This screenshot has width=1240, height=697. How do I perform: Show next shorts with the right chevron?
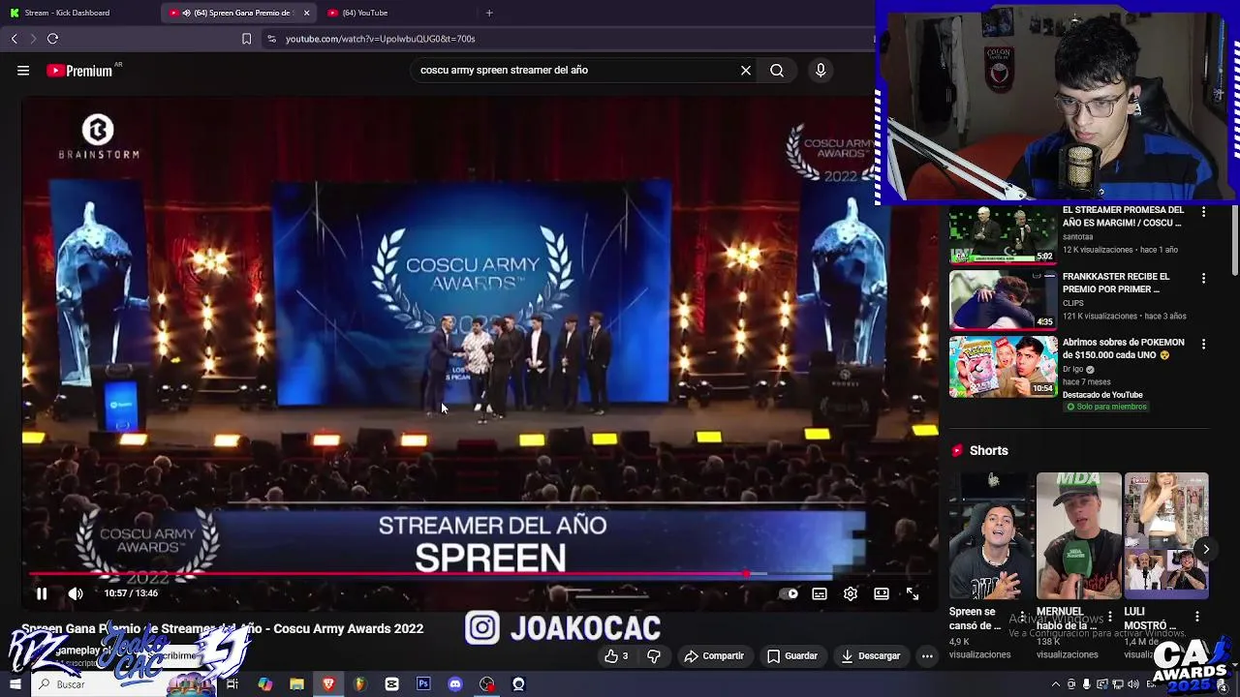(x=1205, y=549)
